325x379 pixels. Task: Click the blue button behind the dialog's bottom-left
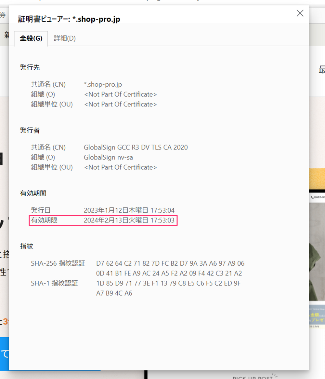pos(4,354)
